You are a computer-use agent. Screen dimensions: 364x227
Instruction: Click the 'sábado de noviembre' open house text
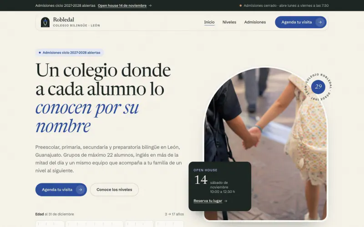click(219, 185)
